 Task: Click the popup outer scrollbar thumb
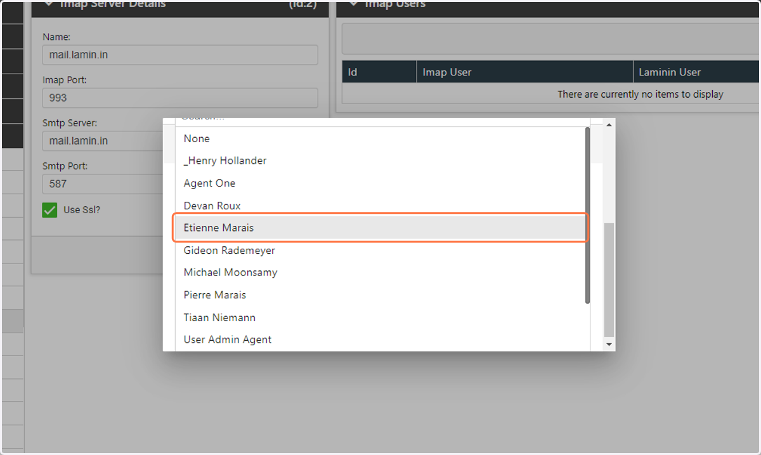(x=609, y=280)
